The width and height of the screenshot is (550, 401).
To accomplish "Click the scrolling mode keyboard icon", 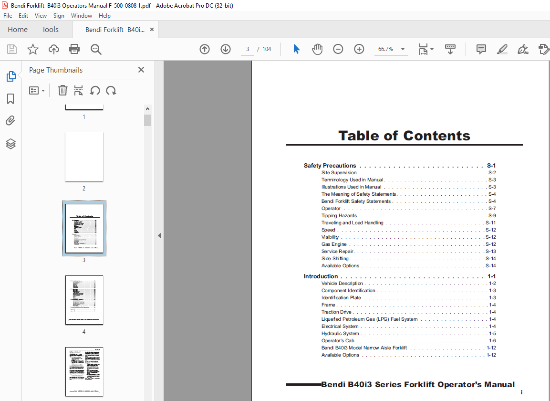I will click(x=450, y=49).
